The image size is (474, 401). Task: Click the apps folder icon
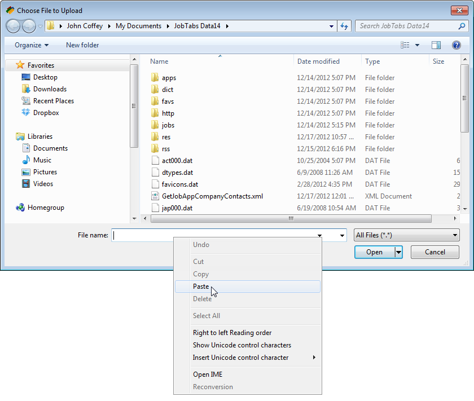point(155,78)
